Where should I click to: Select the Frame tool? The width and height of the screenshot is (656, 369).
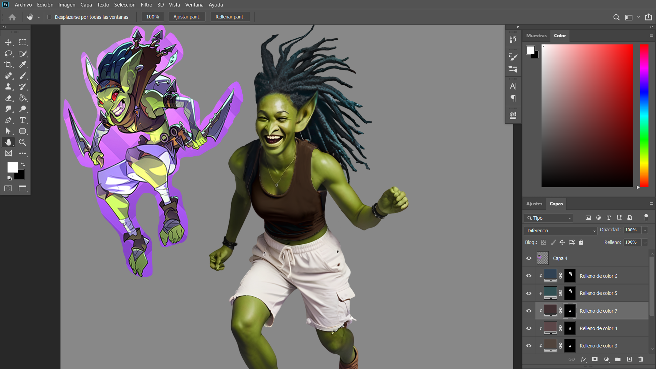coord(8,153)
